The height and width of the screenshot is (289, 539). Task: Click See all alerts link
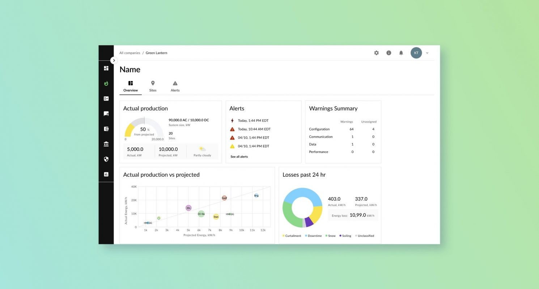coord(239,157)
